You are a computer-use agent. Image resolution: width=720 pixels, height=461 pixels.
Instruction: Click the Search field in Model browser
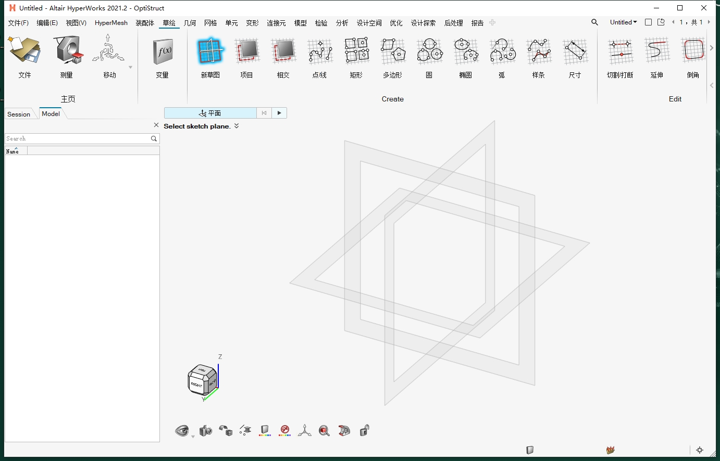[77, 138]
